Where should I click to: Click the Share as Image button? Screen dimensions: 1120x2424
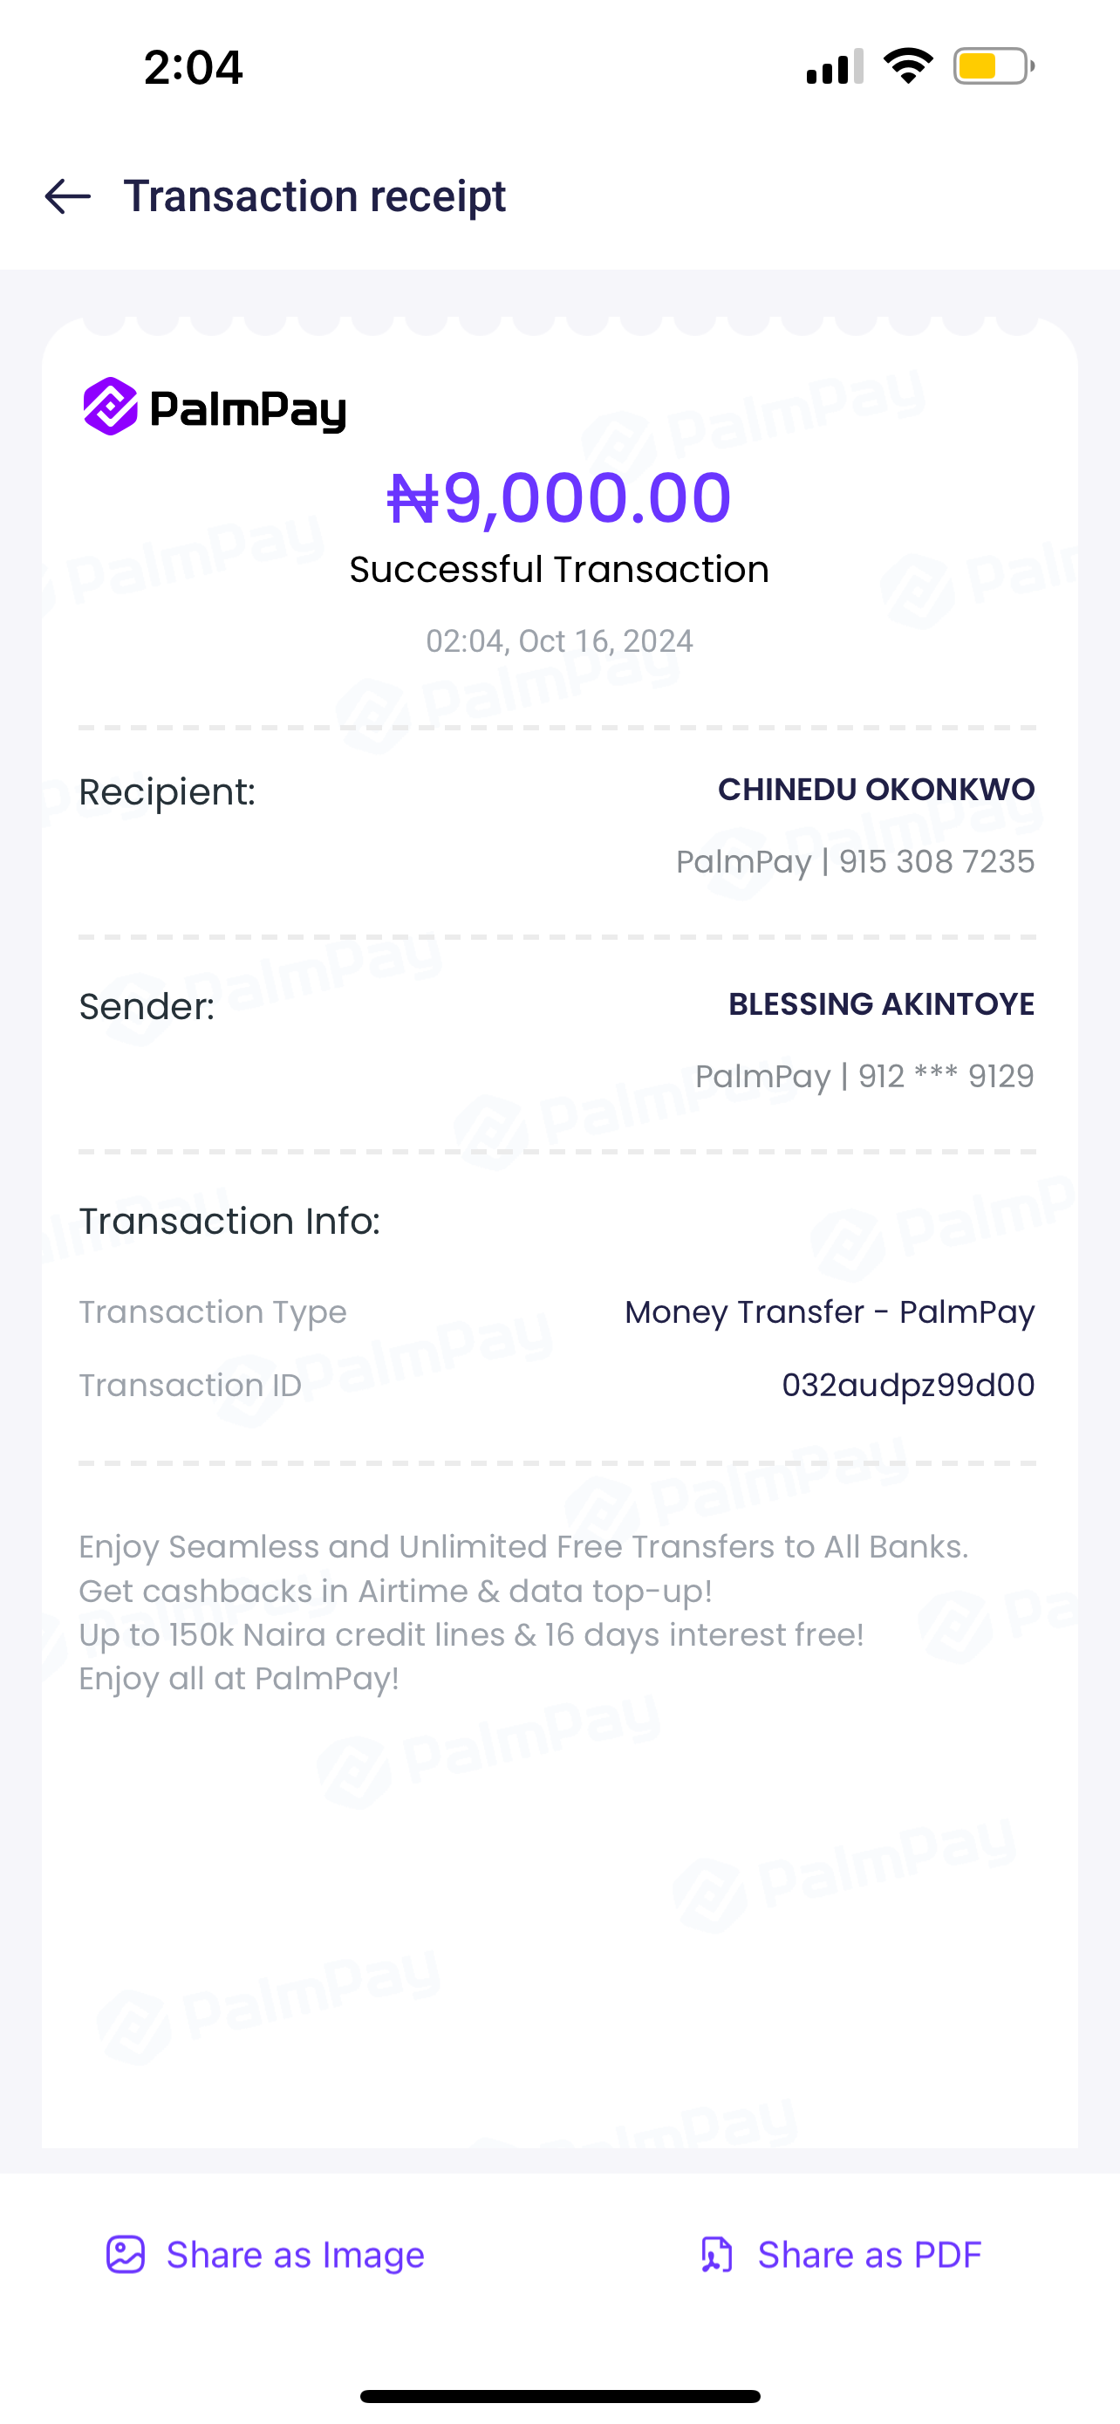[x=265, y=2255]
